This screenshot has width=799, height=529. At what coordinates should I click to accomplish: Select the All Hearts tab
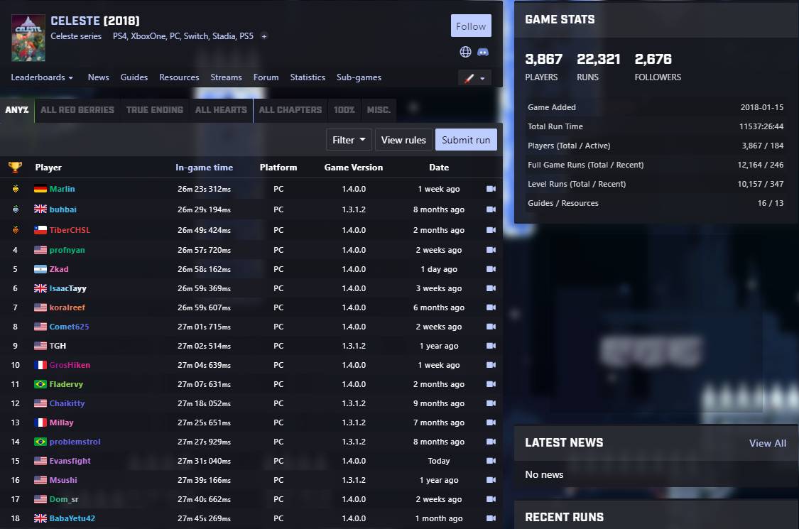pos(221,109)
